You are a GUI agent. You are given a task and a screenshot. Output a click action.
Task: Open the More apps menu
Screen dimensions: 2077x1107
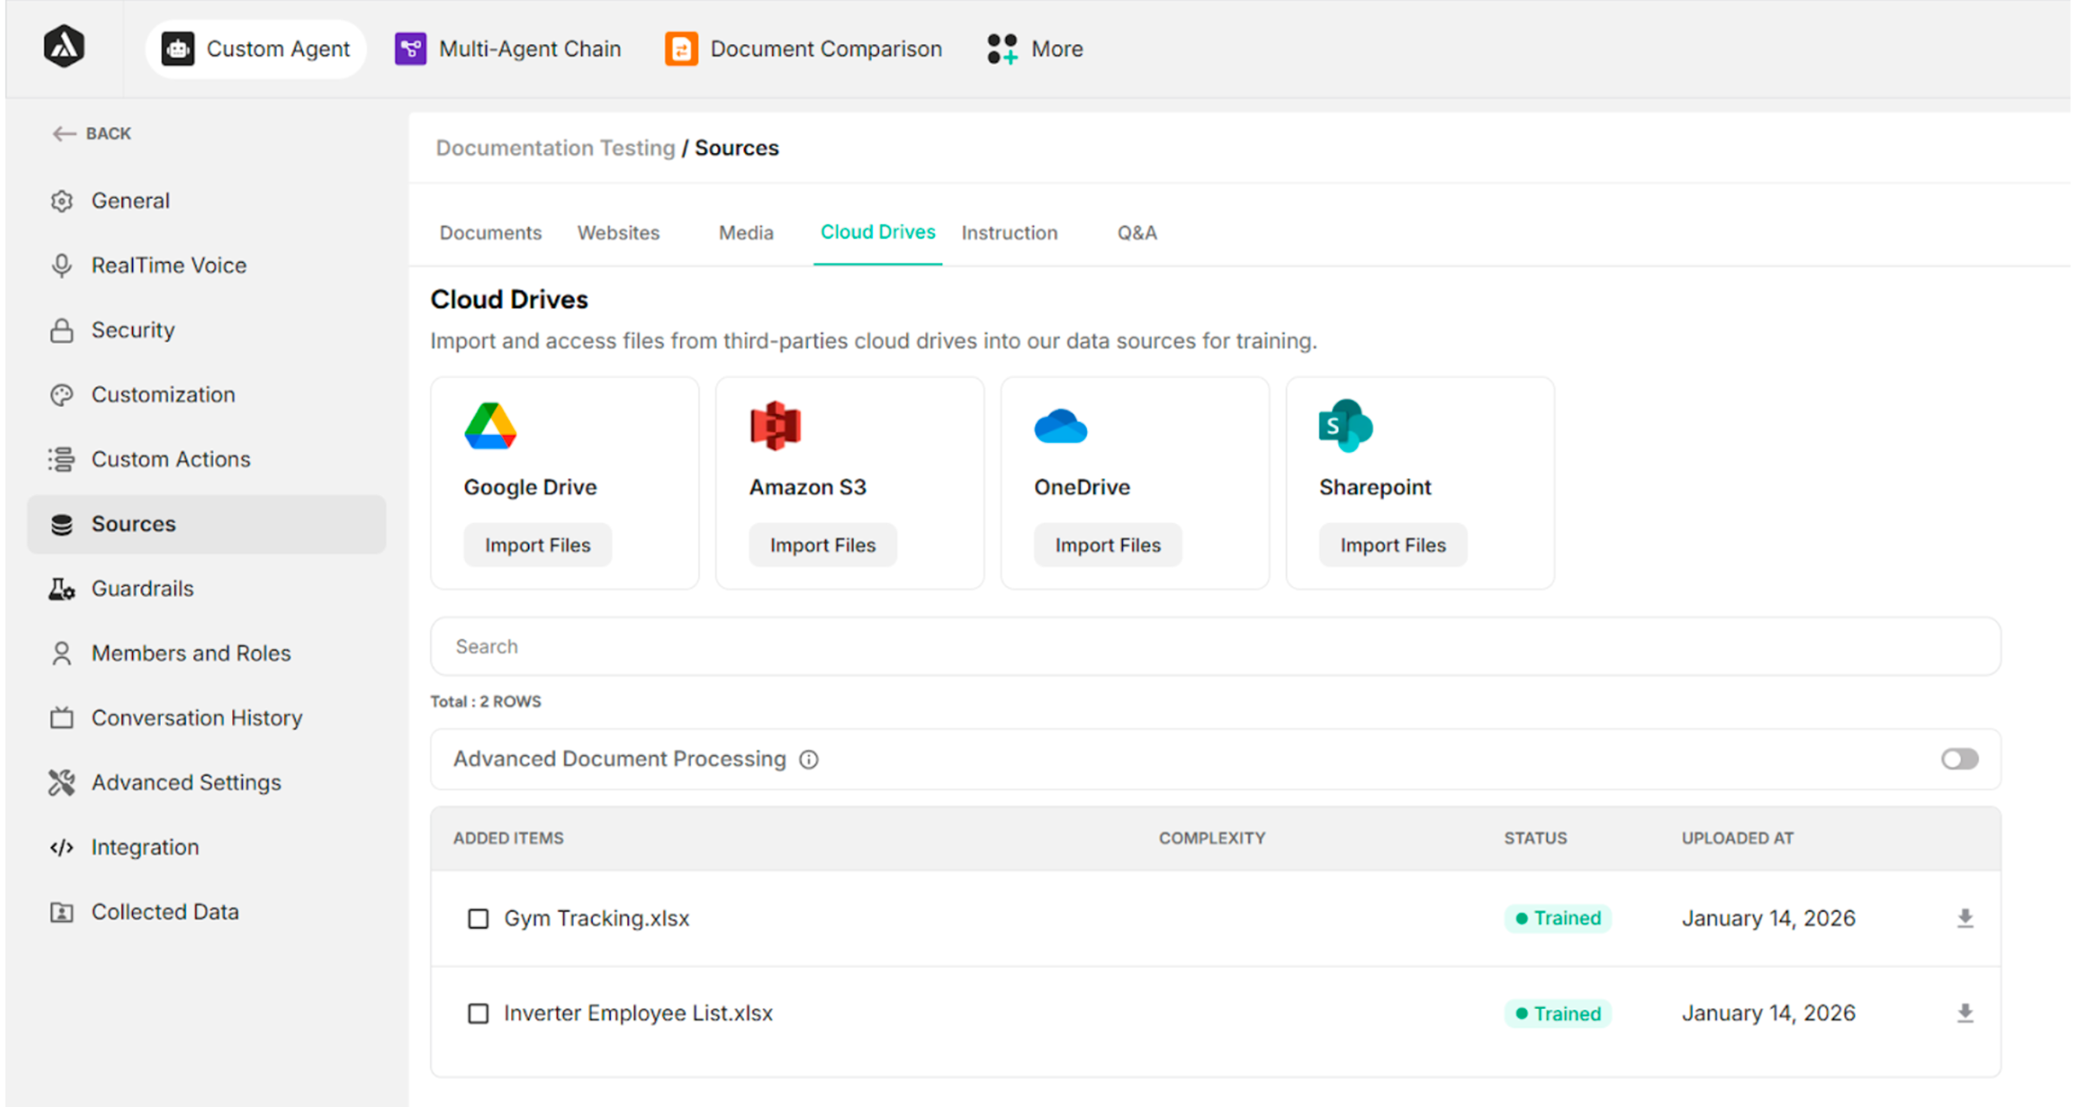pos(1035,49)
